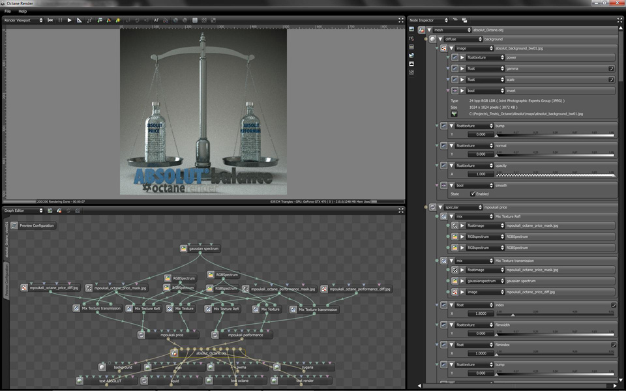This screenshot has height=391, width=626.
Task: Toggle the small button at right of index row
Action: coord(614,305)
